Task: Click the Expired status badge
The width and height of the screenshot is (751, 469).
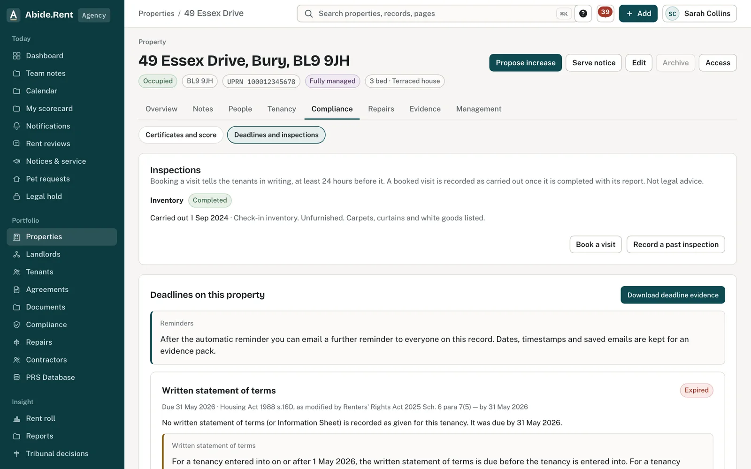Action: tap(697, 390)
